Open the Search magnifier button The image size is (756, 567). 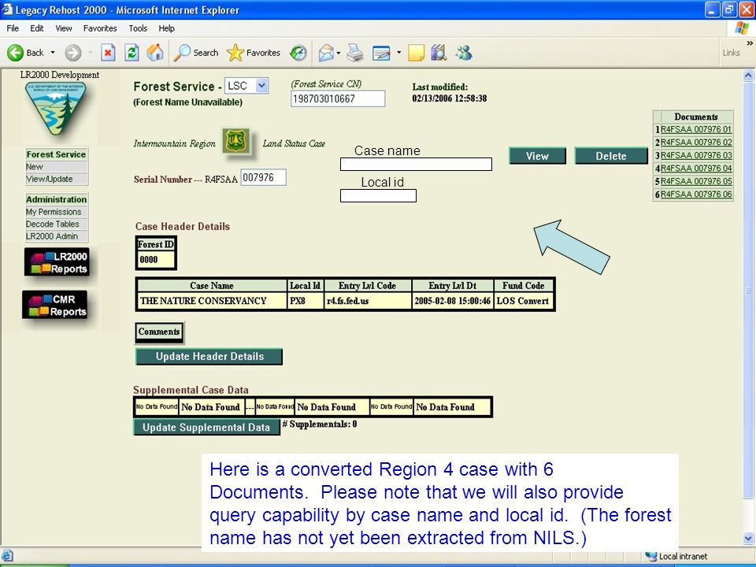pos(196,53)
